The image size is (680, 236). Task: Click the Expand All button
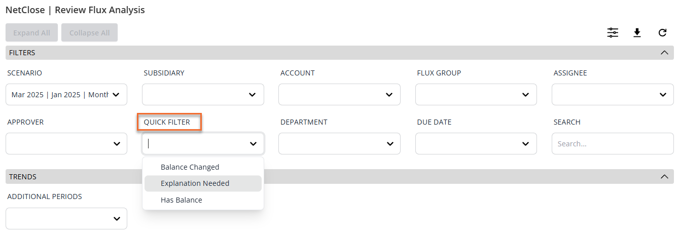(x=31, y=33)
